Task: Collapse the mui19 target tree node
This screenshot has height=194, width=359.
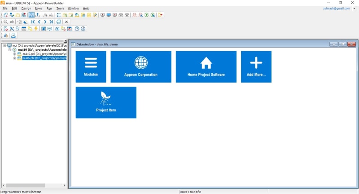Action: tap(9, 50)
